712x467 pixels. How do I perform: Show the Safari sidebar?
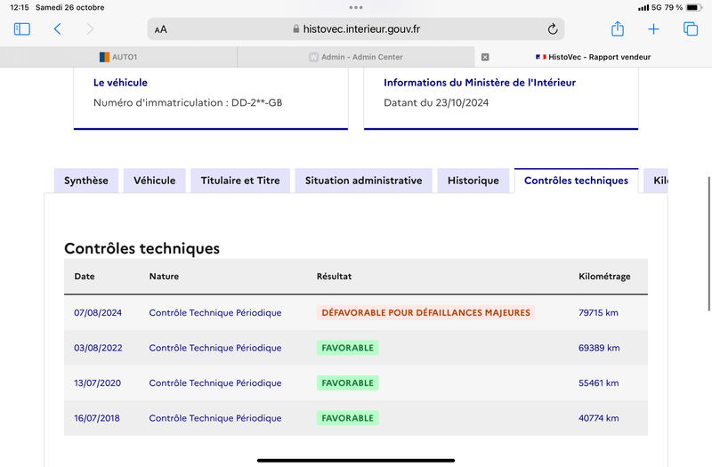click(21, 29)
